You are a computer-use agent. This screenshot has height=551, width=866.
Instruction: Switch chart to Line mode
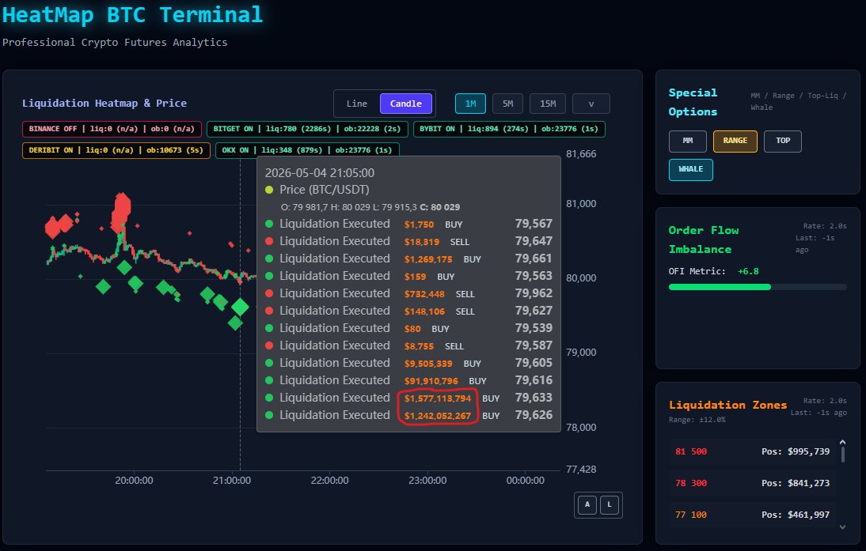click(x=357, y=104)
